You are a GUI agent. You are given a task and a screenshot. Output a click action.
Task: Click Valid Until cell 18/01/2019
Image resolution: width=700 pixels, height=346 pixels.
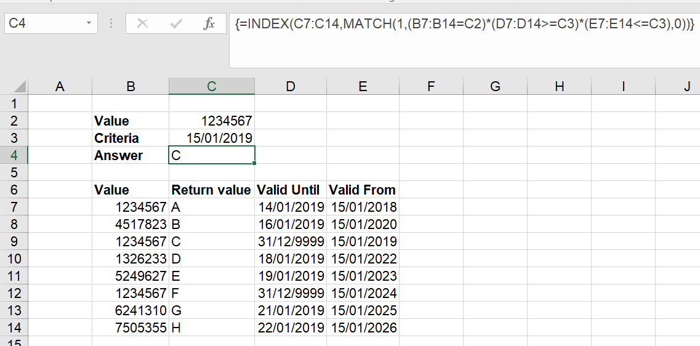pos(291,259)
